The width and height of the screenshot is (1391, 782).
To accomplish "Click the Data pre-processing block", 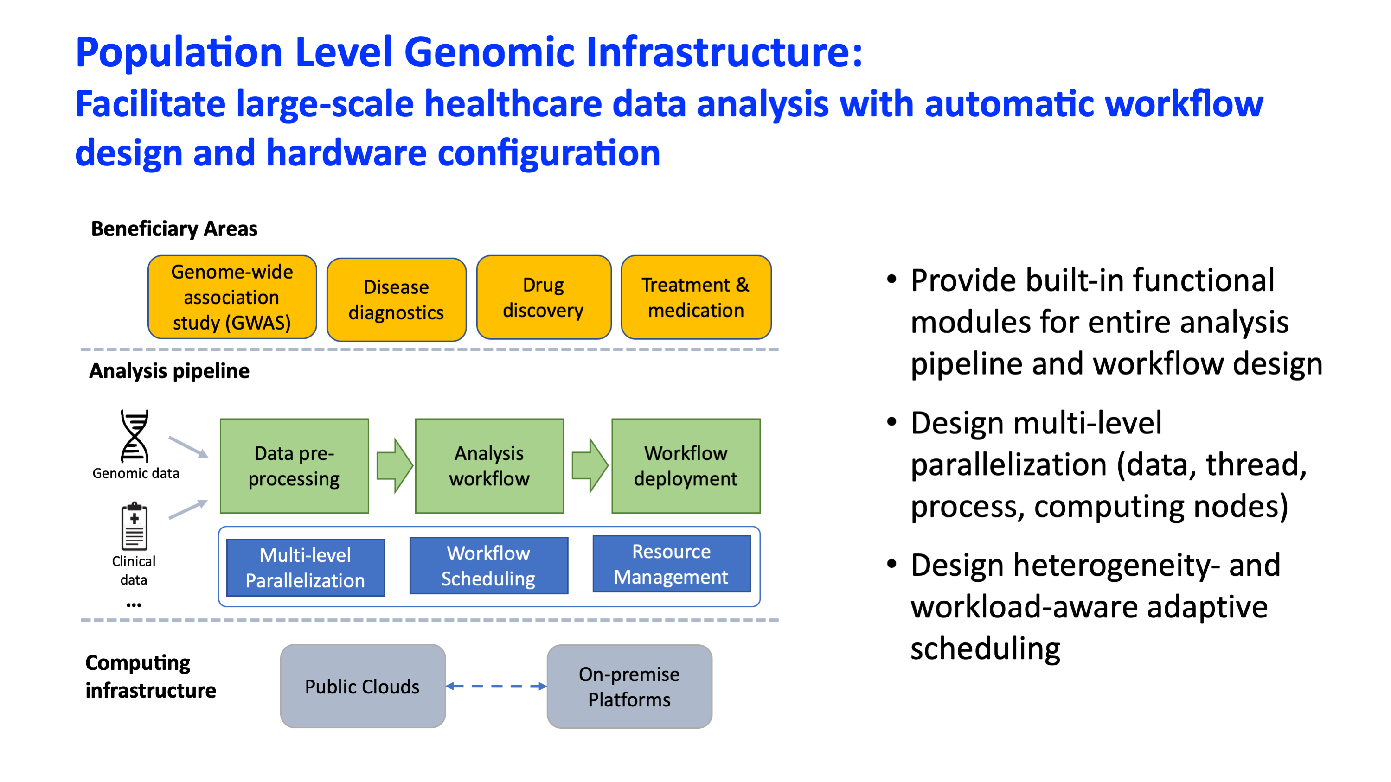I will point(294,466).
